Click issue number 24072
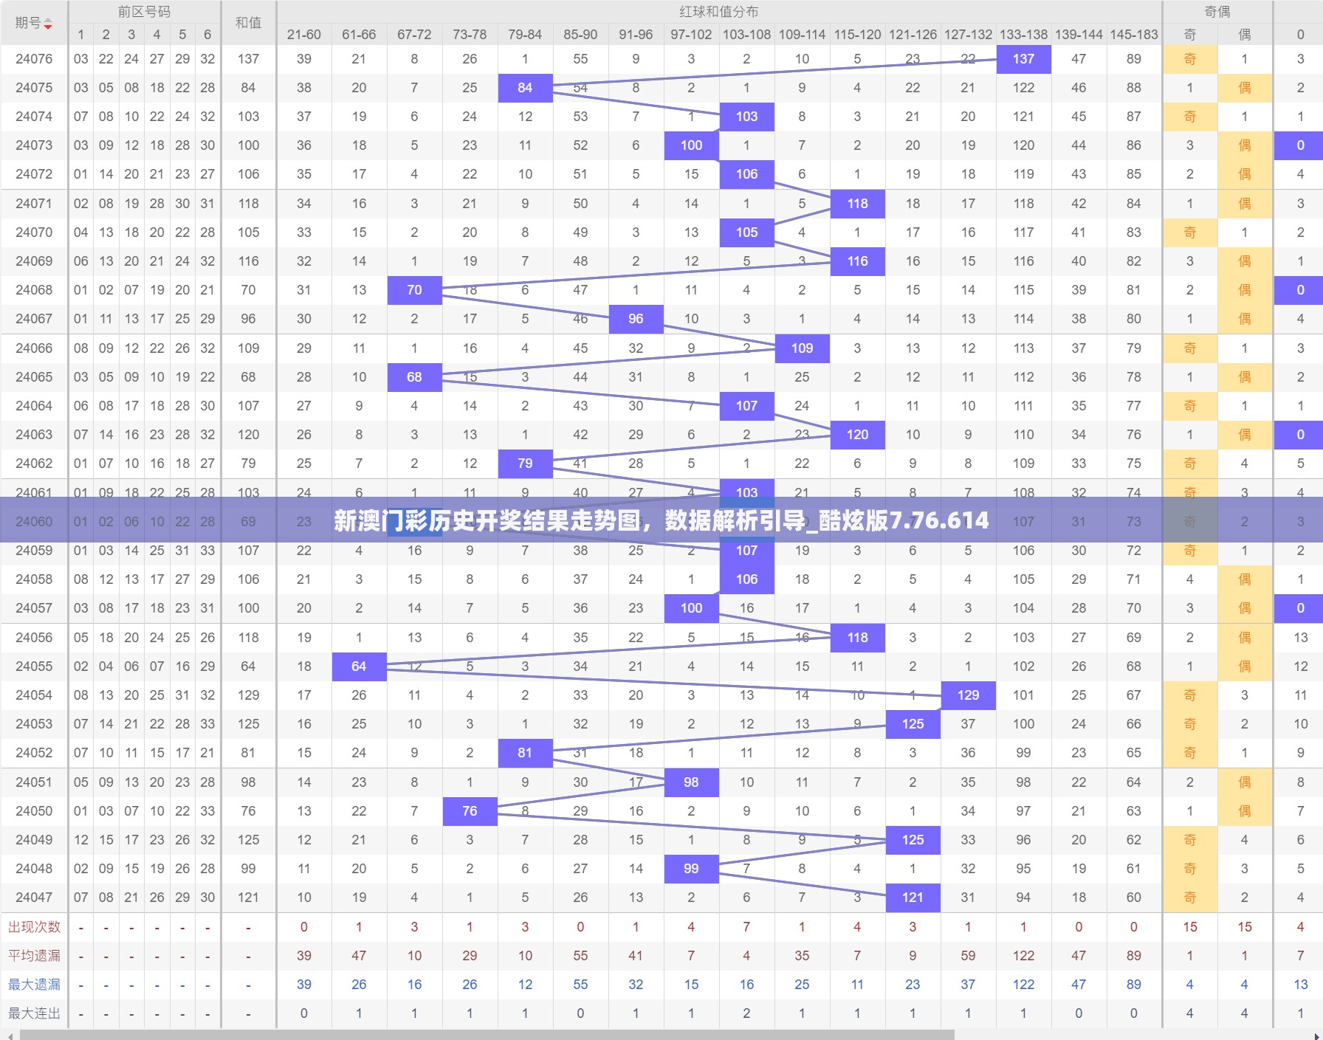 click(x=34, y=174)
